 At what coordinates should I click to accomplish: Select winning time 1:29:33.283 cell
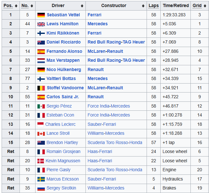175,15
